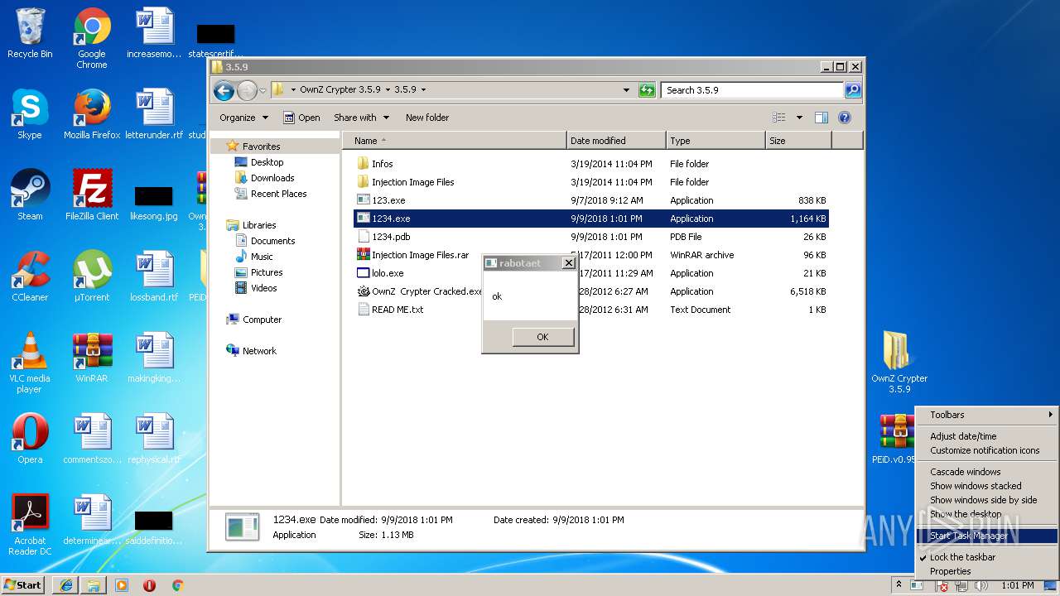Open FileZilla Client desktop icon
The height and width of the screenshot is (596, 1060).
tap(92, 195)
